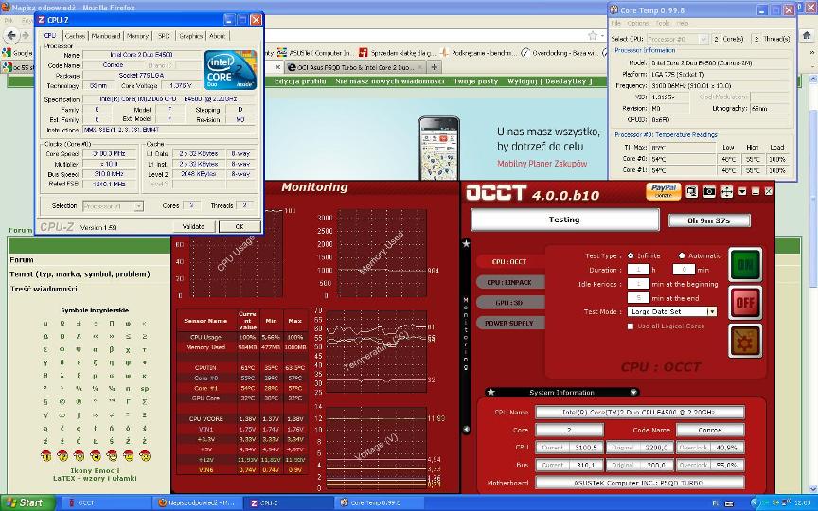Open File menu in Core Temp

(616, 24)
